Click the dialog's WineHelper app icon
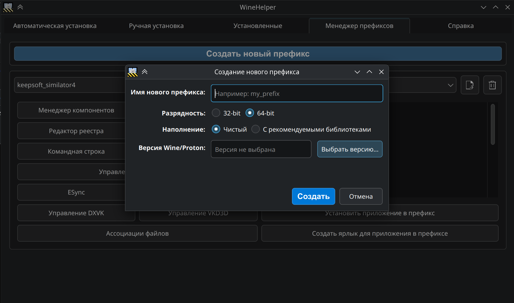The height and width of the screenshot is (303, 514). (x=133, y=72)
